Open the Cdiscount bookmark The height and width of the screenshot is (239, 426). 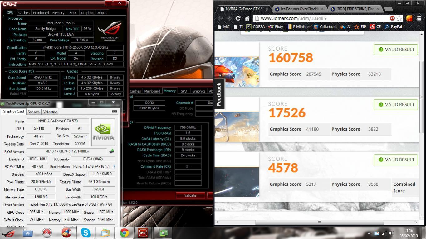tap(325, 27)
